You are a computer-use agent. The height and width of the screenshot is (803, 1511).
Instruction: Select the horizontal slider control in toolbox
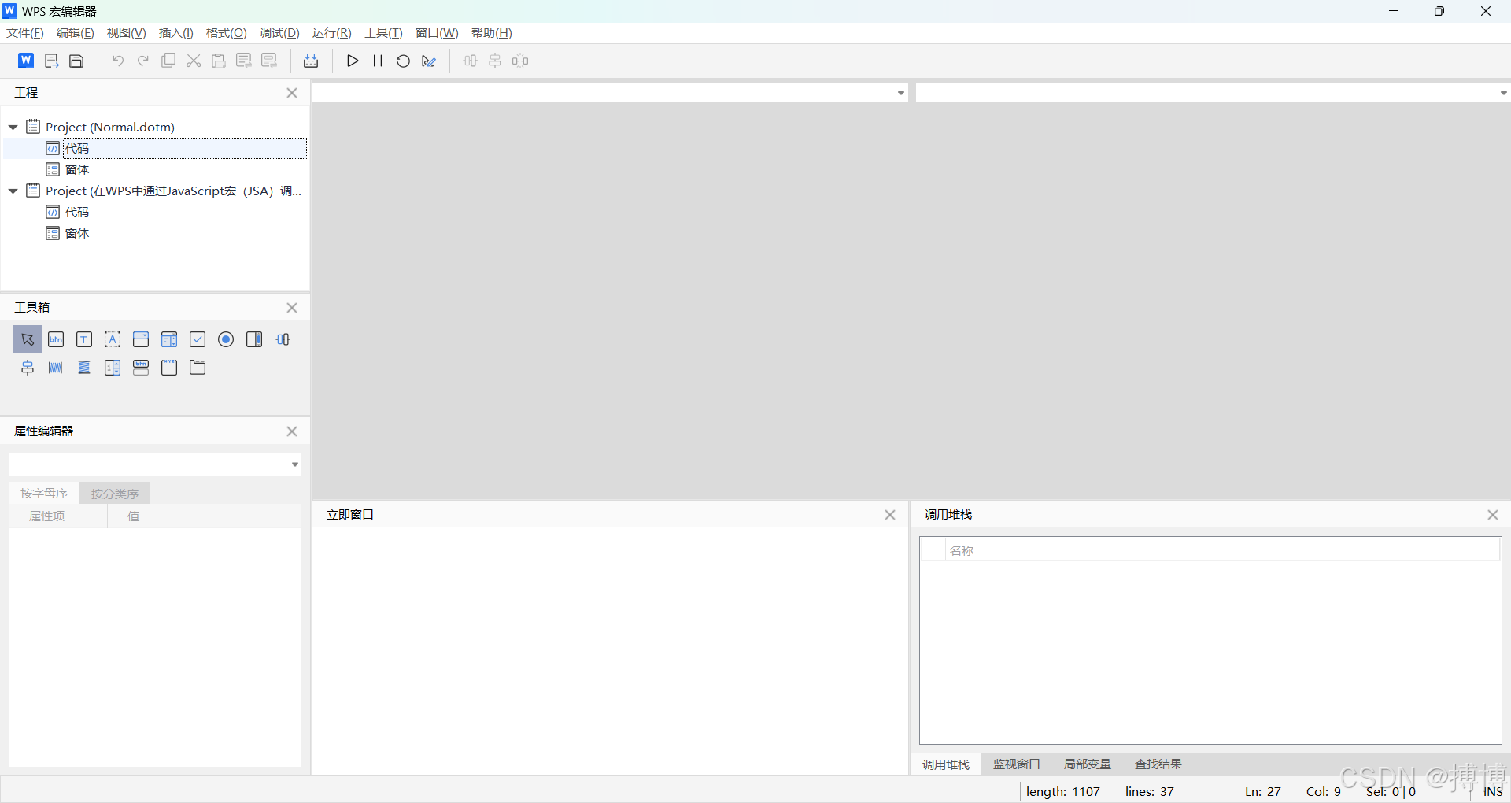click(283, 339)
